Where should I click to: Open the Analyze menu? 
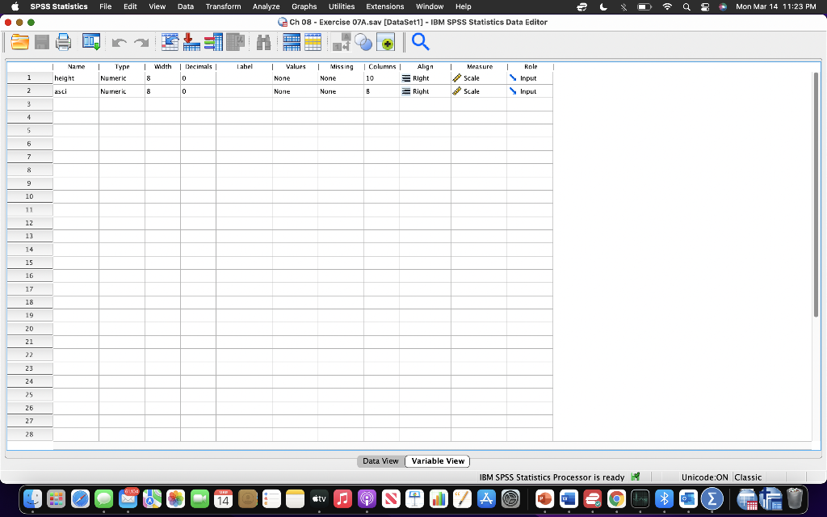266,6
